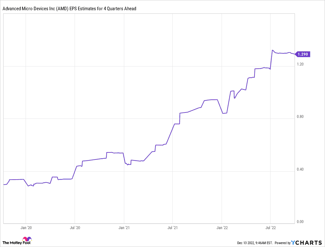Click the line's endpoint beside the 1.290 tag
325x247 pixels.
coord(294,54)
